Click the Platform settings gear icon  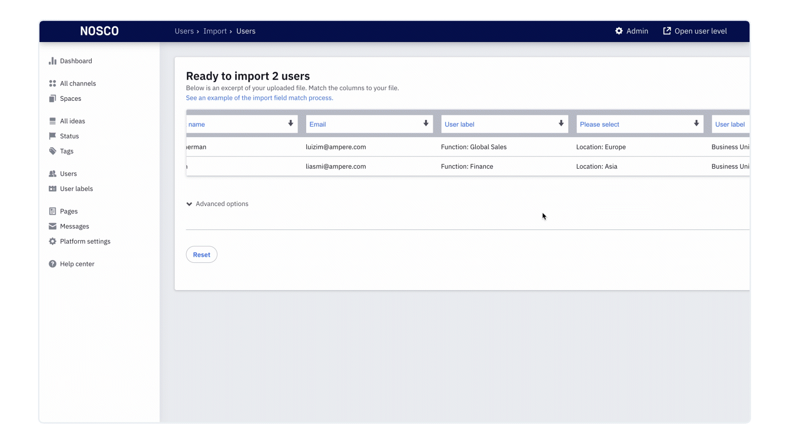tap(52, 241)
